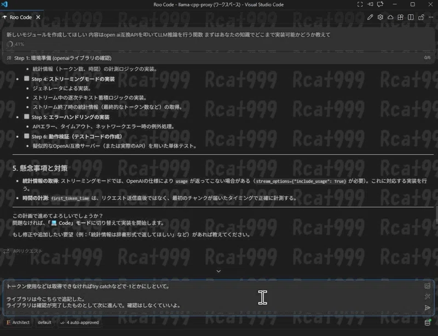Click the scroll-to-bottom chevron
The width and height of the screenshot is (438, 336).
tap(218, 271)
